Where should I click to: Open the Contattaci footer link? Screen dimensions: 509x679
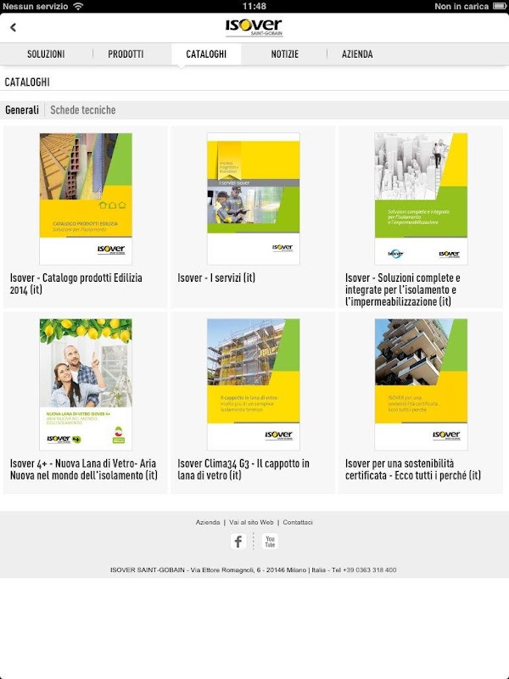point(298,522)
